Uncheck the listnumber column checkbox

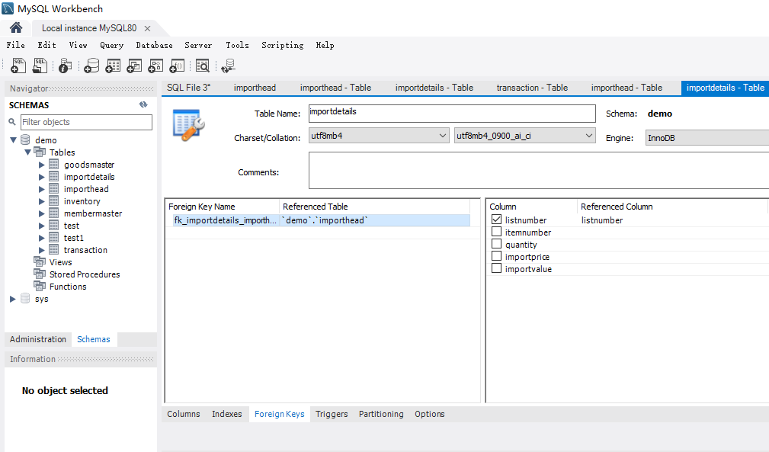pos(497,220)
